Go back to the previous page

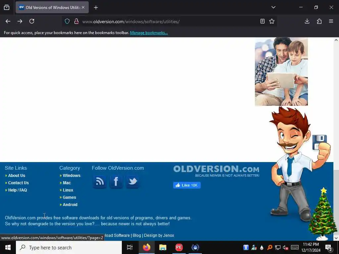pos(8,21)
